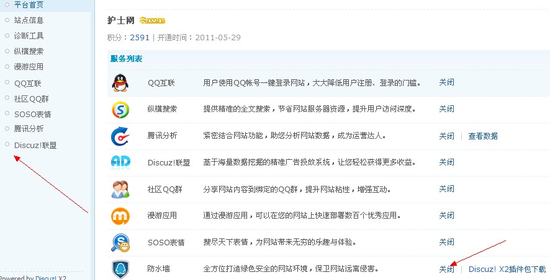Image resolution: width=550 pixels, height=280 pixels.
Task: Click 关闭 in the SOSO表情 row
Action: [446, 242]
